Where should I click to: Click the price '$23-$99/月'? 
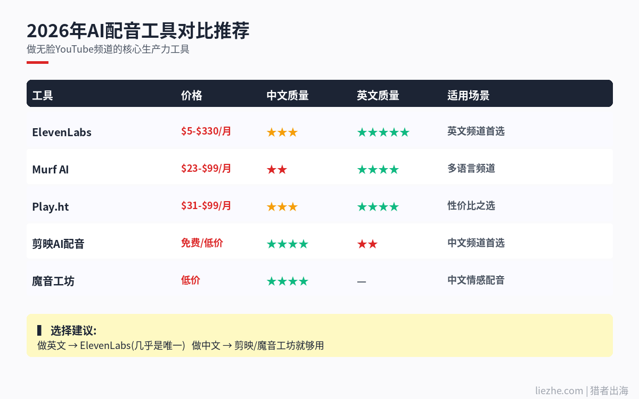coord(206,169)
